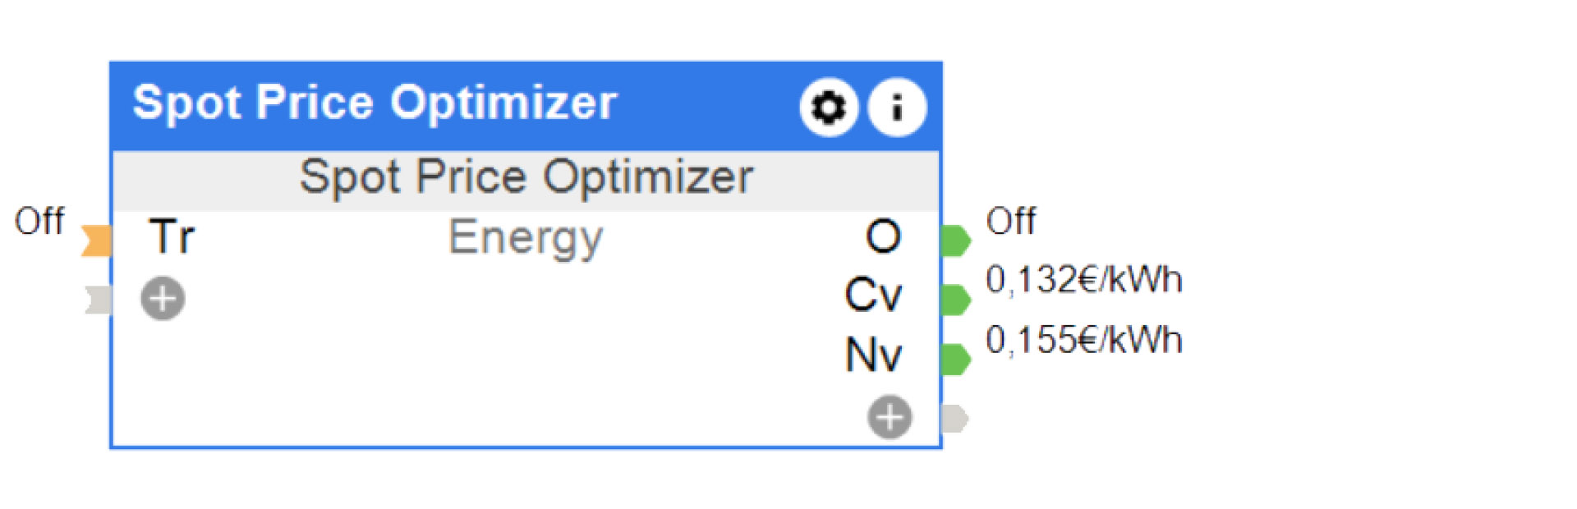This screenshot has width=1577, height=509.
Task: Toggle the Off value at Tr input
Action: tap(39, 222)
